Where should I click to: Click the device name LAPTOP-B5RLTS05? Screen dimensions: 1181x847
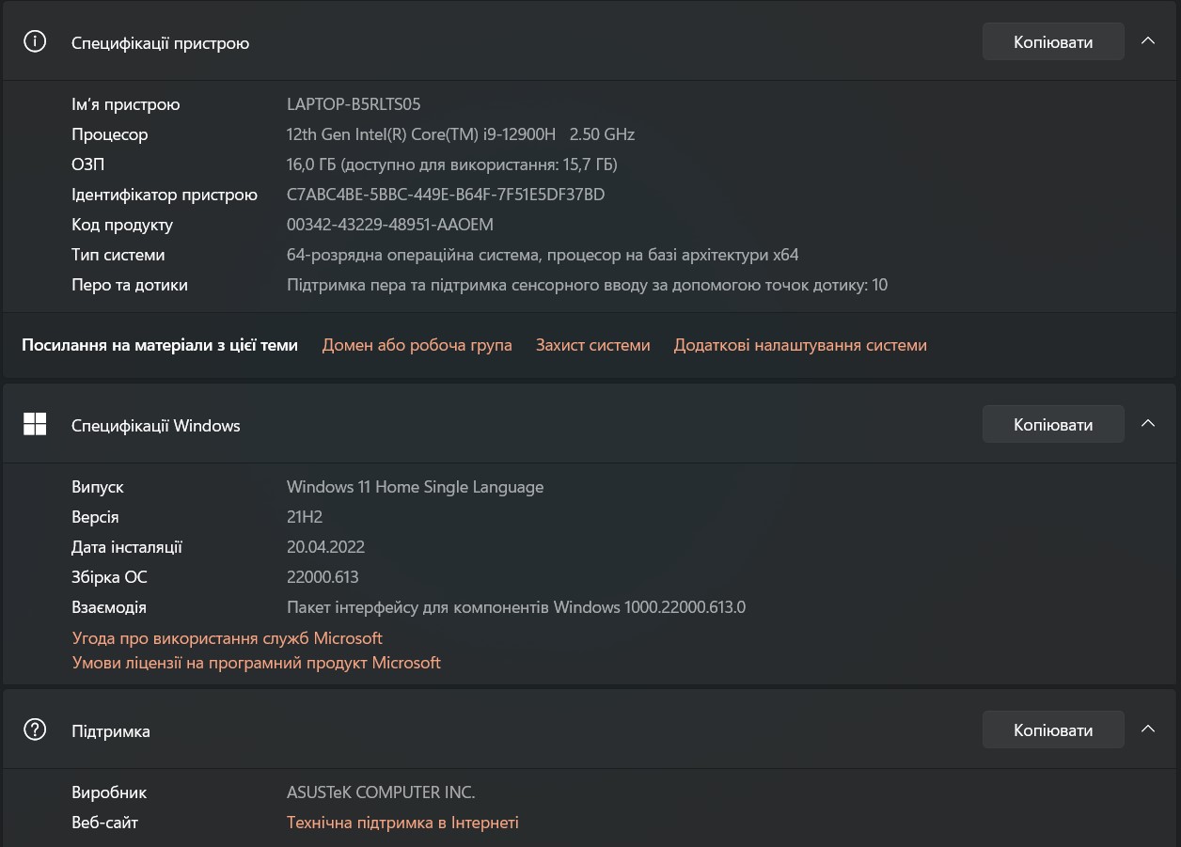[354, 104]
